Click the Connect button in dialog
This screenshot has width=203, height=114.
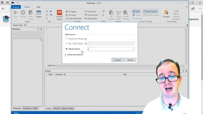pyautogui.click(x=118, y=60)
